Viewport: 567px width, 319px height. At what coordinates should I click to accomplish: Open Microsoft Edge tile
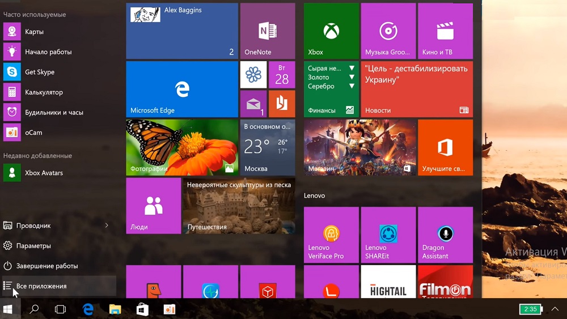click(x=181, y=89)
